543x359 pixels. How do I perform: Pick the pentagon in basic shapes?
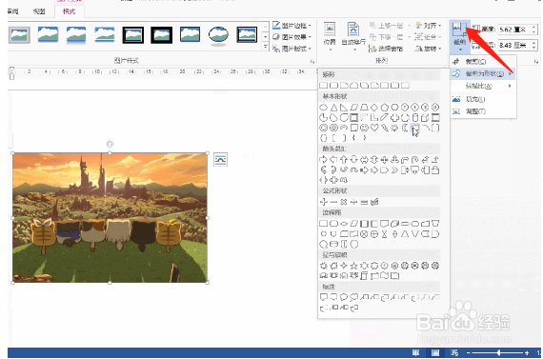[385, 108]
